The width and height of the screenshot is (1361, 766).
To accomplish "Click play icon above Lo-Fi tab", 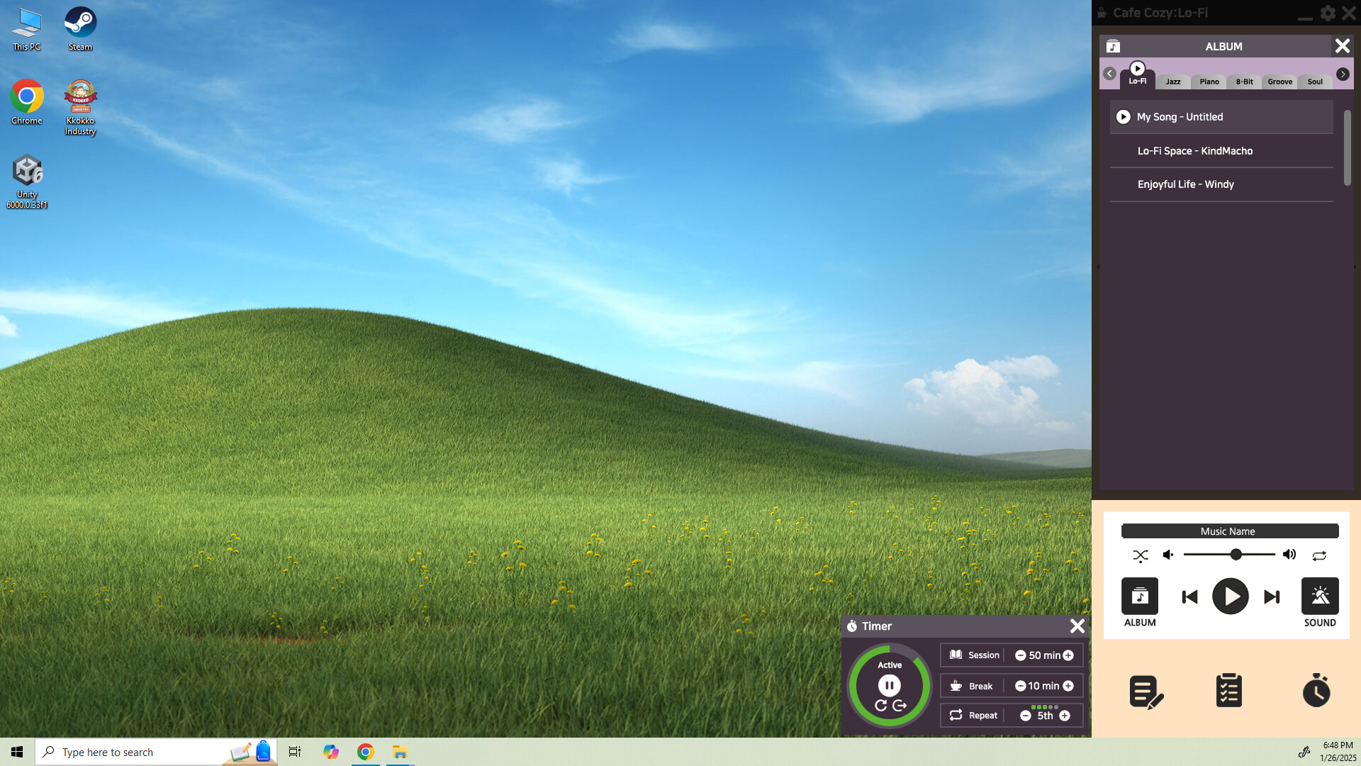I will (1137, 68).
